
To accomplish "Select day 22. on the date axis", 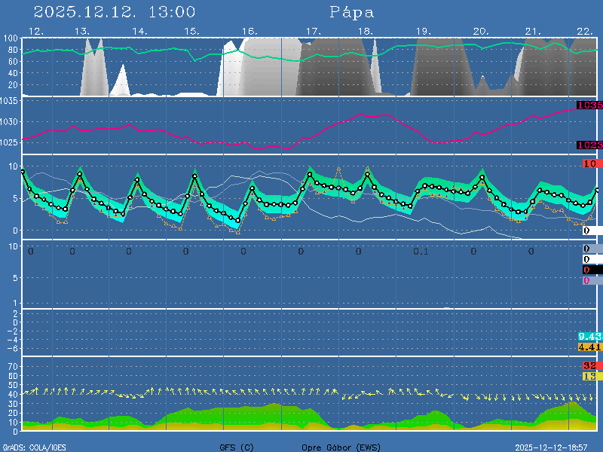I will tap(585, 31).
